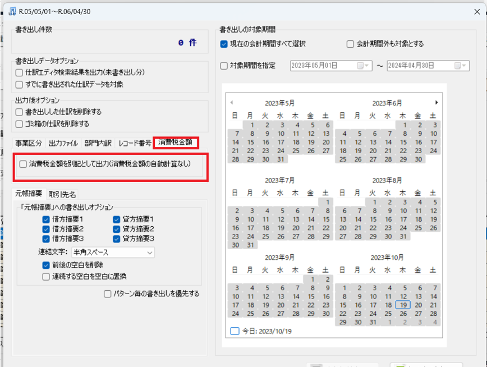Uncheck 貸方摘要3 checkbox
Screen dimensions: 487x367
(117, 239)
